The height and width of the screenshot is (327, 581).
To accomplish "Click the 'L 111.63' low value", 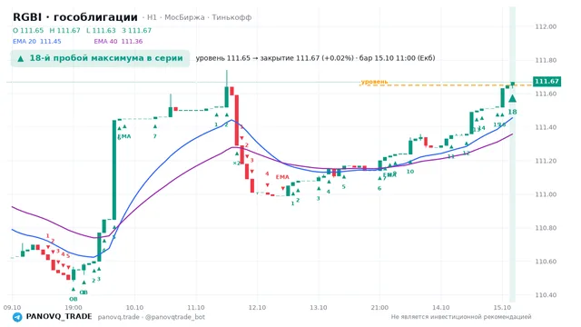I will (x=101, y=30).
